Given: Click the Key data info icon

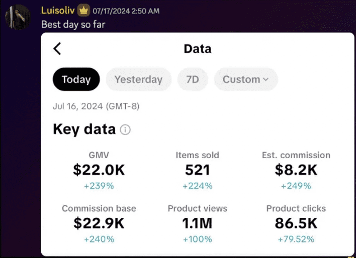Looking at the screenshot, I should coord(125,130).
